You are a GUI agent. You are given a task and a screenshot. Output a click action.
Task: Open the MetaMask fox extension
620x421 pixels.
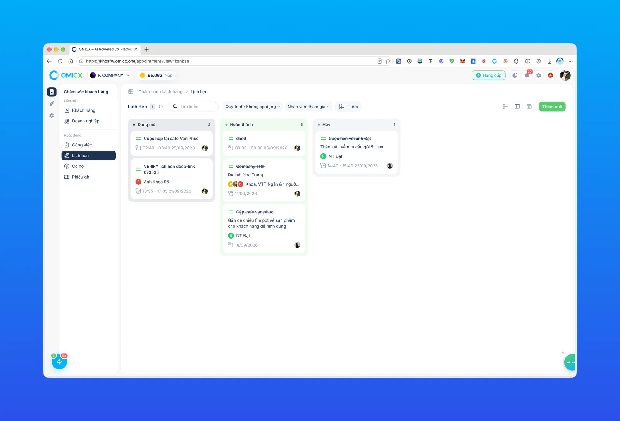point(462,61)
